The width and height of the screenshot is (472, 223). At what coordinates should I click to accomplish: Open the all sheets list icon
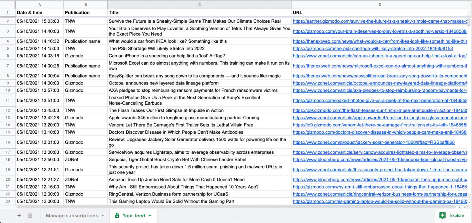point(30,216)
